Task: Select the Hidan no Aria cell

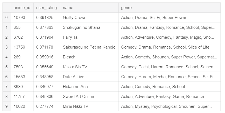Action: (75, 87)
